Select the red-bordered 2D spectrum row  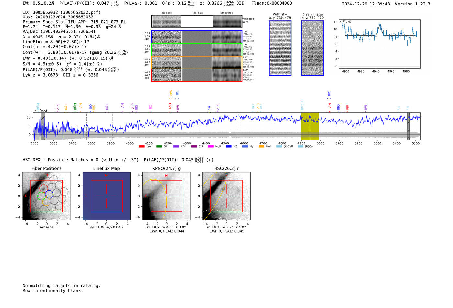point(197,75)
